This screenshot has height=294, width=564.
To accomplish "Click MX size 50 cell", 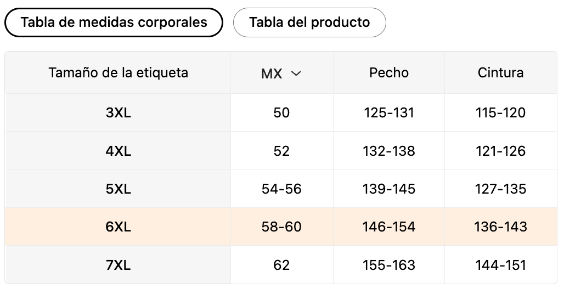I will pyautogui.click(x=281, y=113).
